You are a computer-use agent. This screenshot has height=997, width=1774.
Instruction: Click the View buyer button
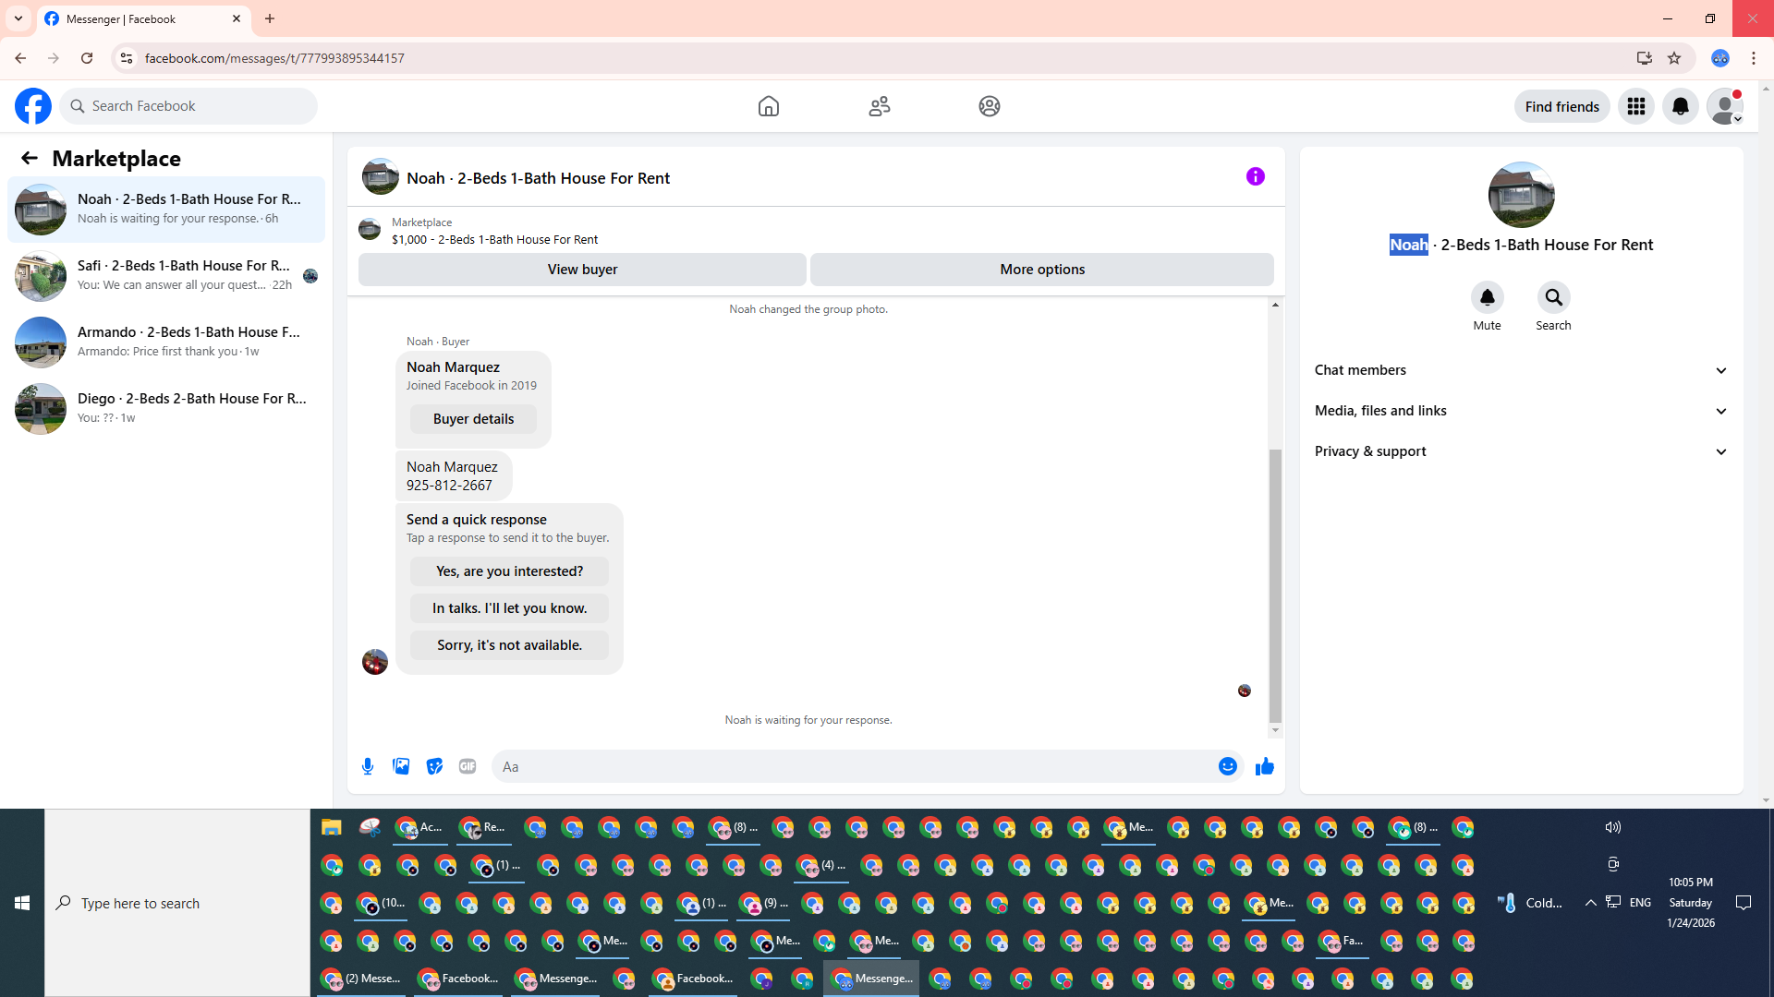(582, 270)
